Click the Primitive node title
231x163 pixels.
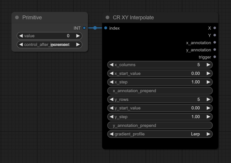pyautogui.click(x=32, y=18)
